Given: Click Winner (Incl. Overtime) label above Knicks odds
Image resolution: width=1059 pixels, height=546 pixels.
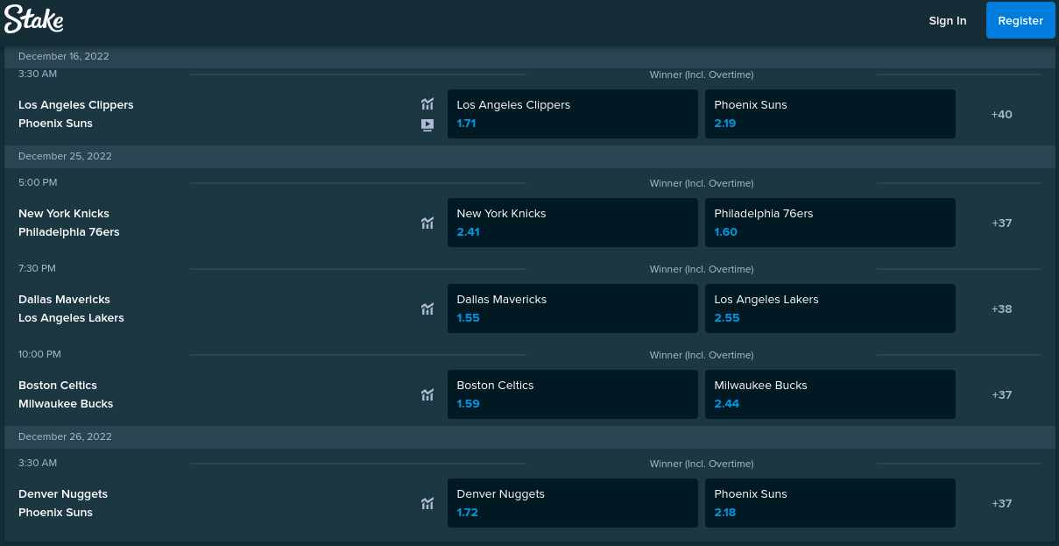Looking at the screenshot, I should pyautogui.click(x=702, y=183).
